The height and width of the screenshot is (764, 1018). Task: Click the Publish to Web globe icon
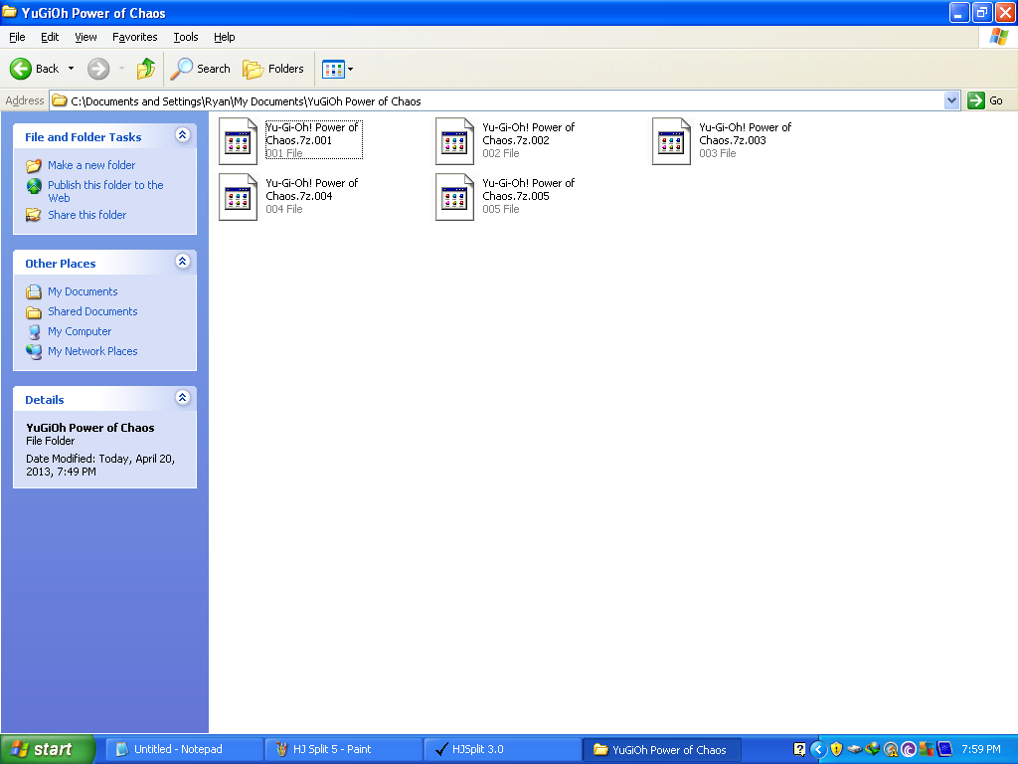34,186
